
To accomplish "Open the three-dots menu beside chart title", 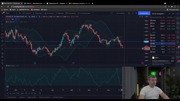I will pos(42,17).
